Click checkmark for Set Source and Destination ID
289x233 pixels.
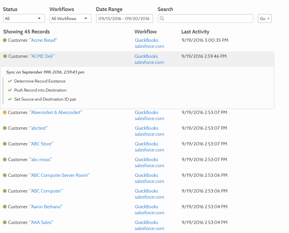pyautogui.click(x=10, y=99)
